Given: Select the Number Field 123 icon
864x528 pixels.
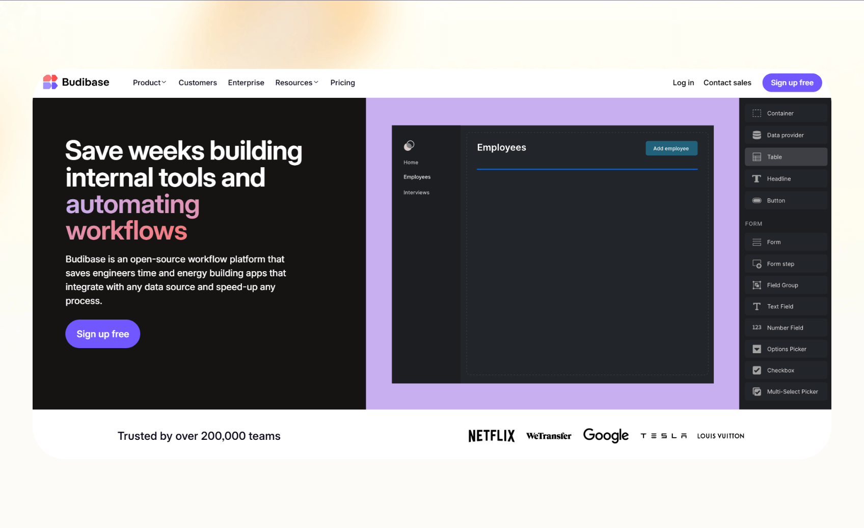Looking at the screenshot, I should click(757, 328).
